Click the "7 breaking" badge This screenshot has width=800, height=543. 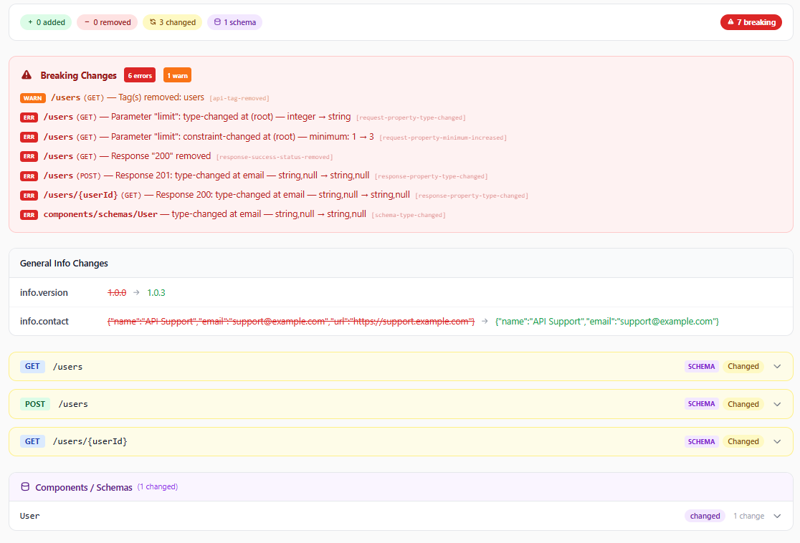pos(751,21)
